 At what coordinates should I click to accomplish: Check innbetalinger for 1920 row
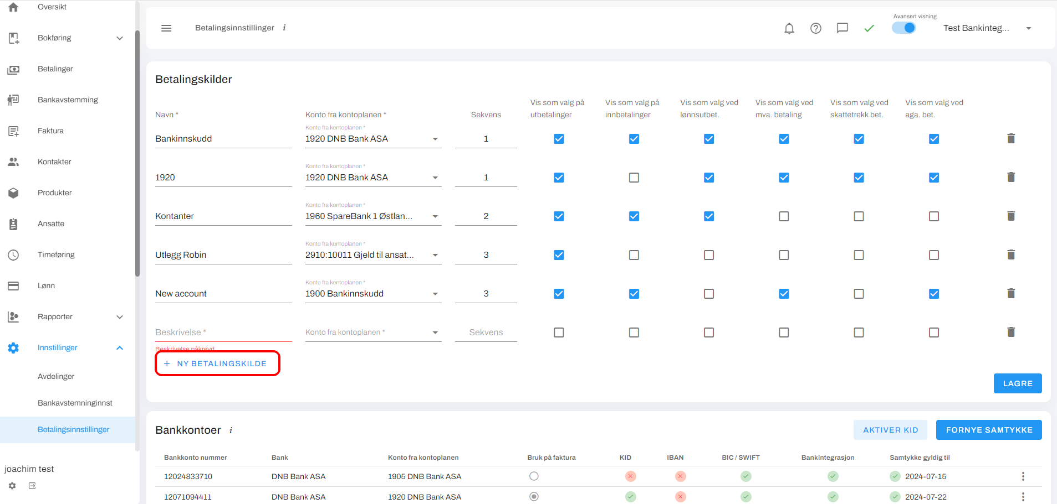634,178
